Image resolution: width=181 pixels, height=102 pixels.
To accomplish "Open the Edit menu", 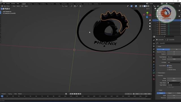I will pos(4,4).
